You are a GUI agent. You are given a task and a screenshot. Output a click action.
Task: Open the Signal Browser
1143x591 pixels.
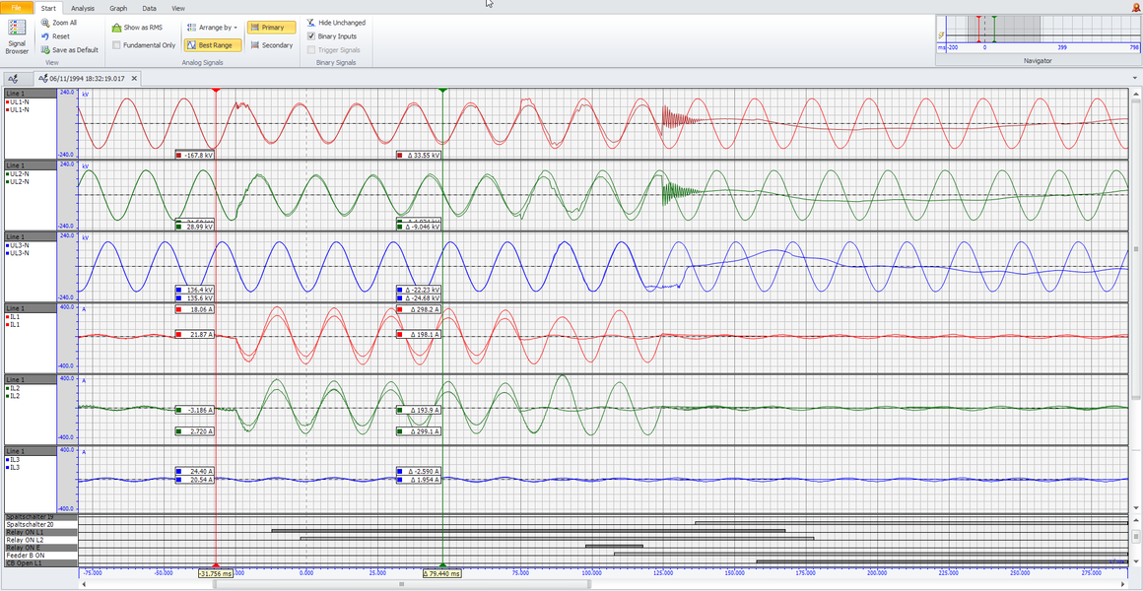click(x=17, y=37)
